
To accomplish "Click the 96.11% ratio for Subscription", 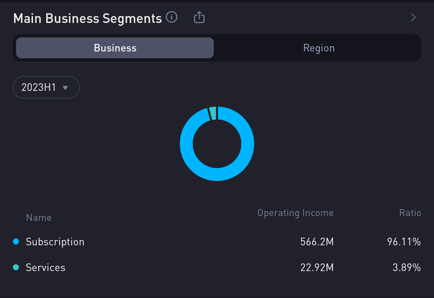I will pyautogui.click(x=404, y=242).
